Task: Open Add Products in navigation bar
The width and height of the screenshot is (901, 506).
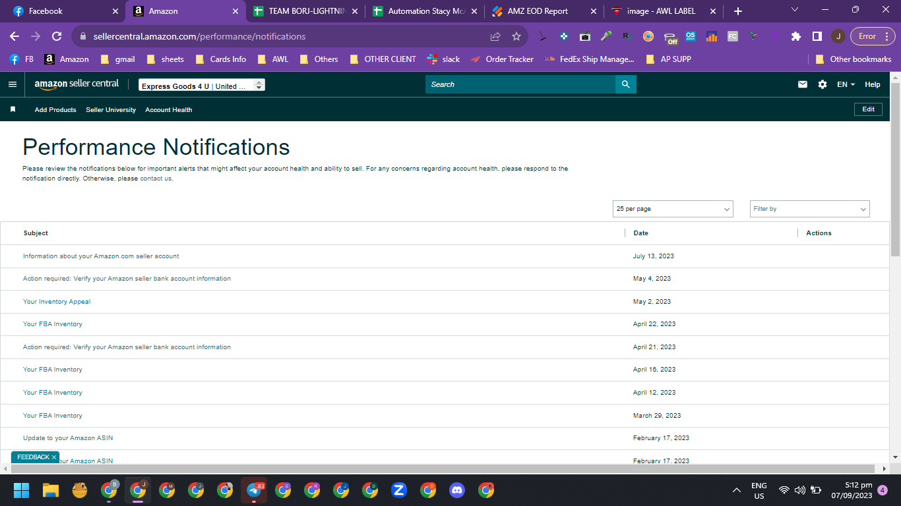Action: click(55, 110)
